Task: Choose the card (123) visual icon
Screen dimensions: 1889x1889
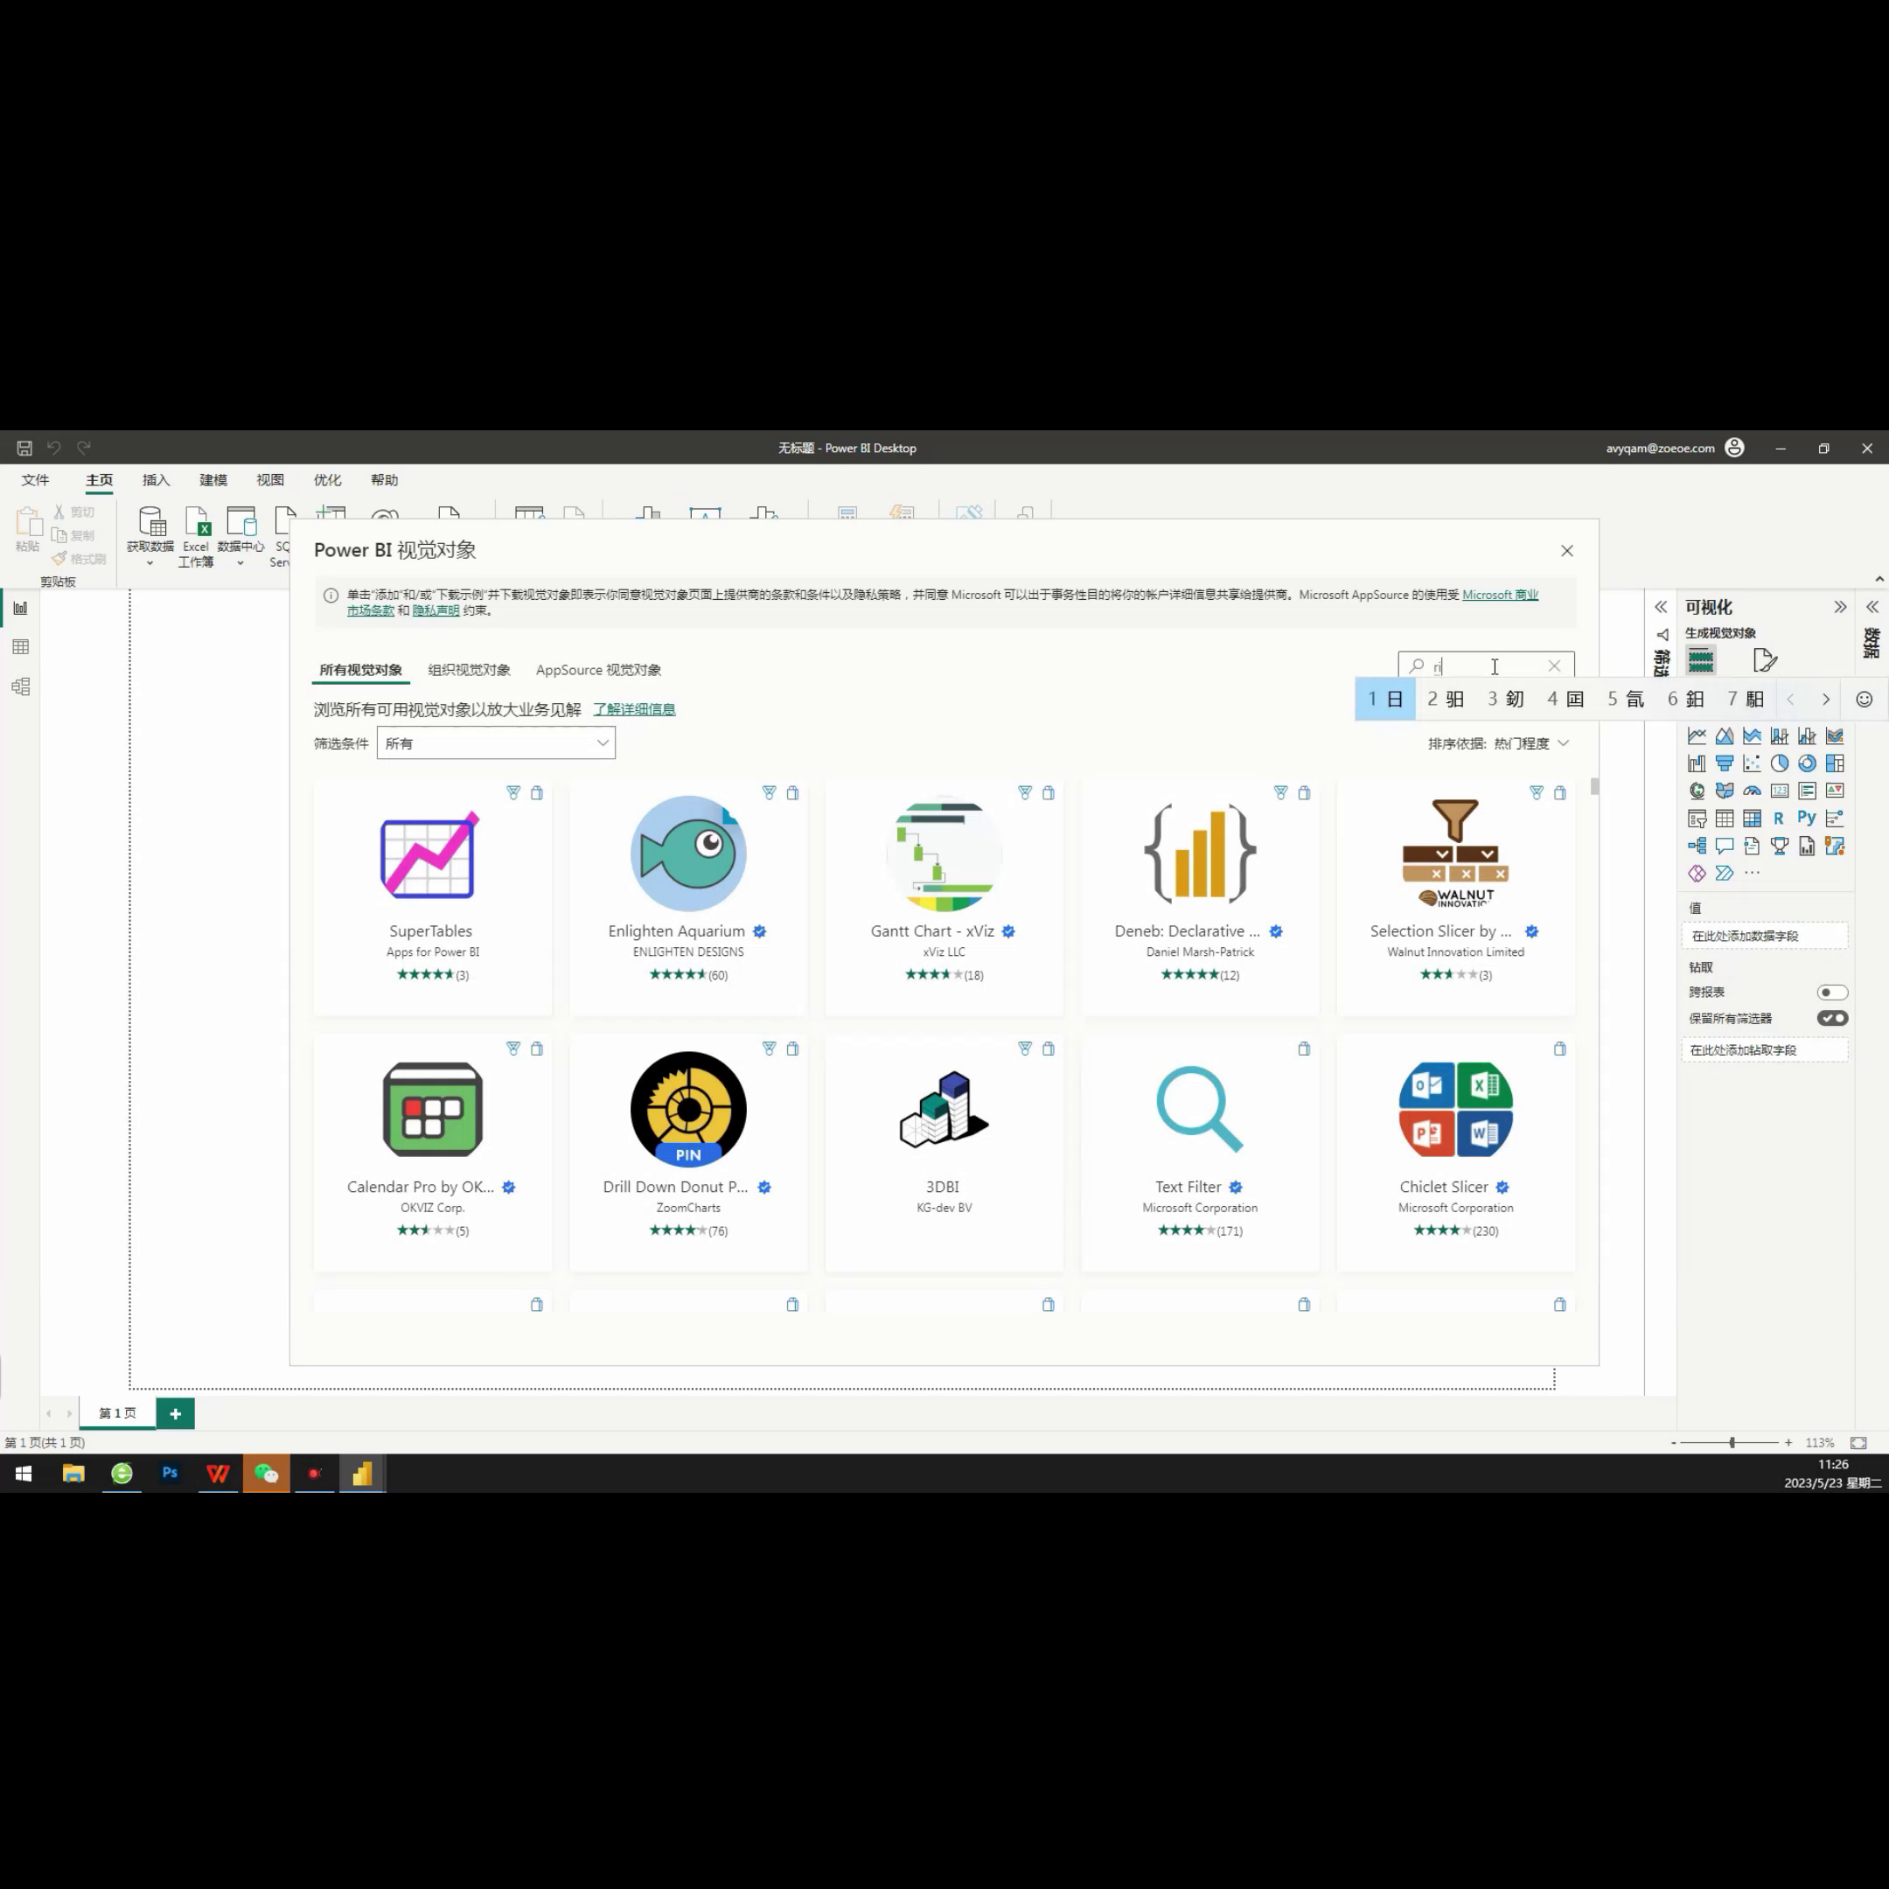Action: (x=1780, y=791)
